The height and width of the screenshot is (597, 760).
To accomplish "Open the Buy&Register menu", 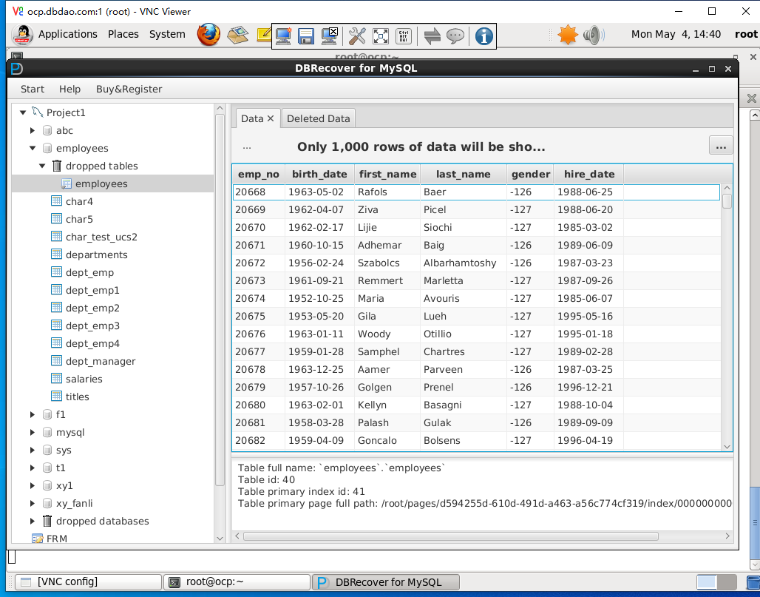I will pyautogui.click(x=129, y=89).
